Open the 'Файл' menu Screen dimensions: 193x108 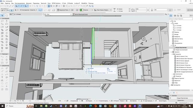coord(2,3)
